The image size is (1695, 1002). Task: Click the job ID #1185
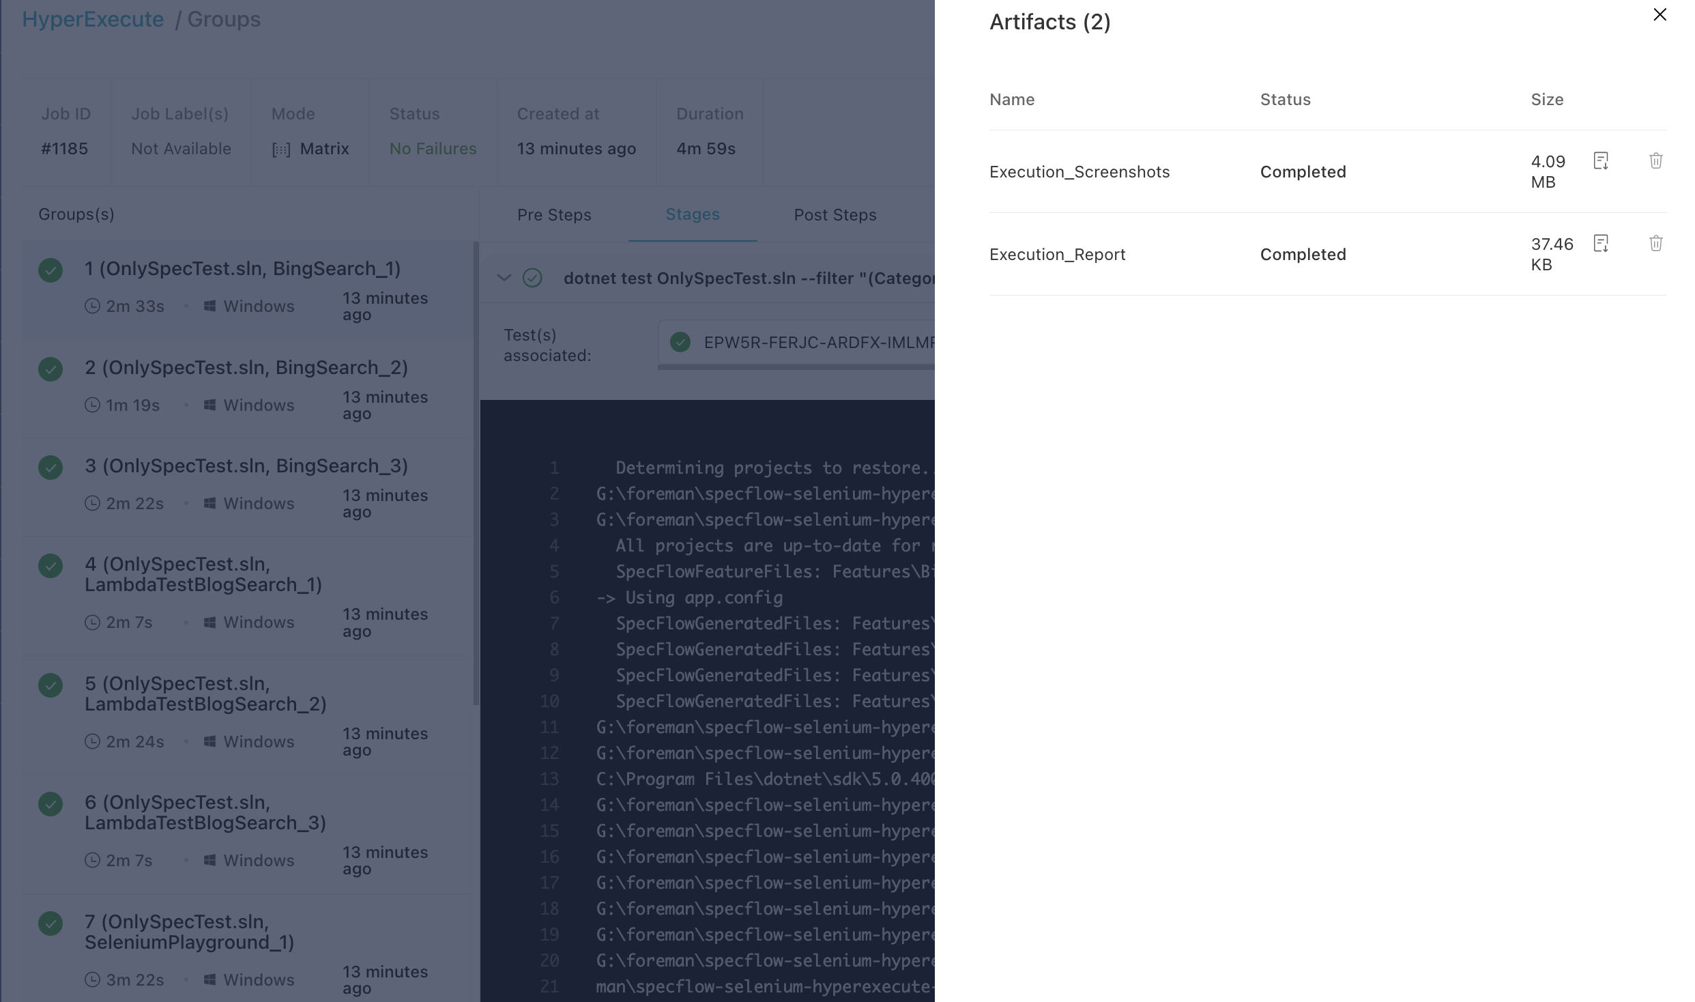(x=64, y=149)
